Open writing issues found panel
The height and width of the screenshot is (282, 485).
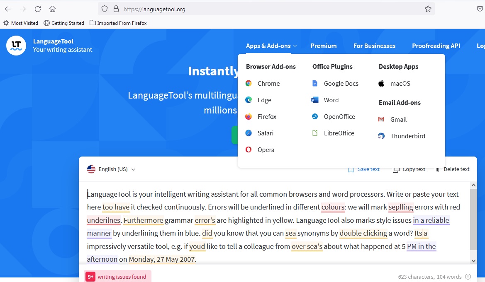click(117, 277)
